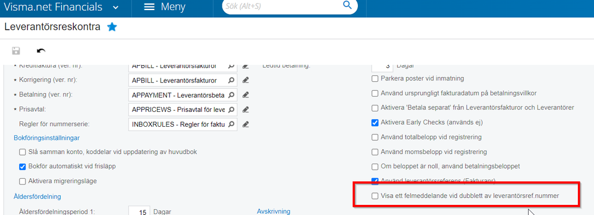Edit the Korrigering number series with pencil icon

pos(246,81)
